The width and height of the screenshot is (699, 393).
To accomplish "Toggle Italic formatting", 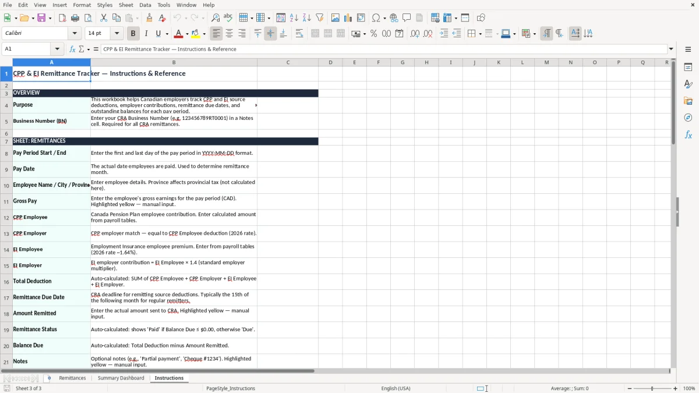I will 146,34.
